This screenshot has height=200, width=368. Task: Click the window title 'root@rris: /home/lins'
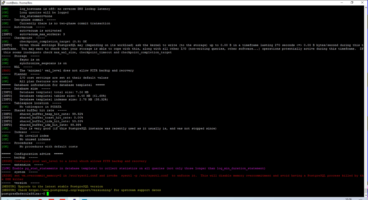point(19,3)
